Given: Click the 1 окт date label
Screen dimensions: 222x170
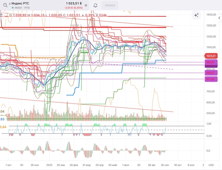Looking at the screenshot, I should [8, 165].
